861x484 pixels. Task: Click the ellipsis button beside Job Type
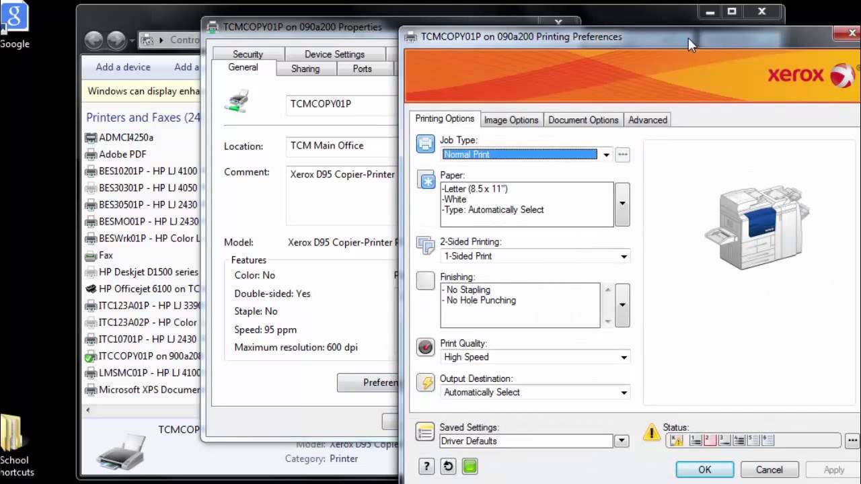pos(622,155)
